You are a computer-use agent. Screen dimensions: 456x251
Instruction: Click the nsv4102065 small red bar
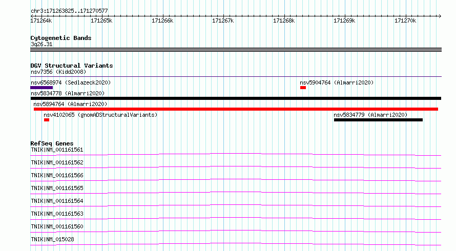47,120
